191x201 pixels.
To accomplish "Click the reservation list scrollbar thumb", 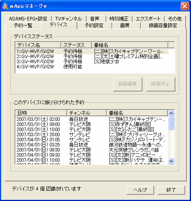I will [171, 123].
